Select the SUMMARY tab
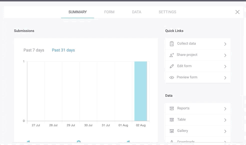Image resolution: width=246 pixels, height=145 pixels. point(78,12)
